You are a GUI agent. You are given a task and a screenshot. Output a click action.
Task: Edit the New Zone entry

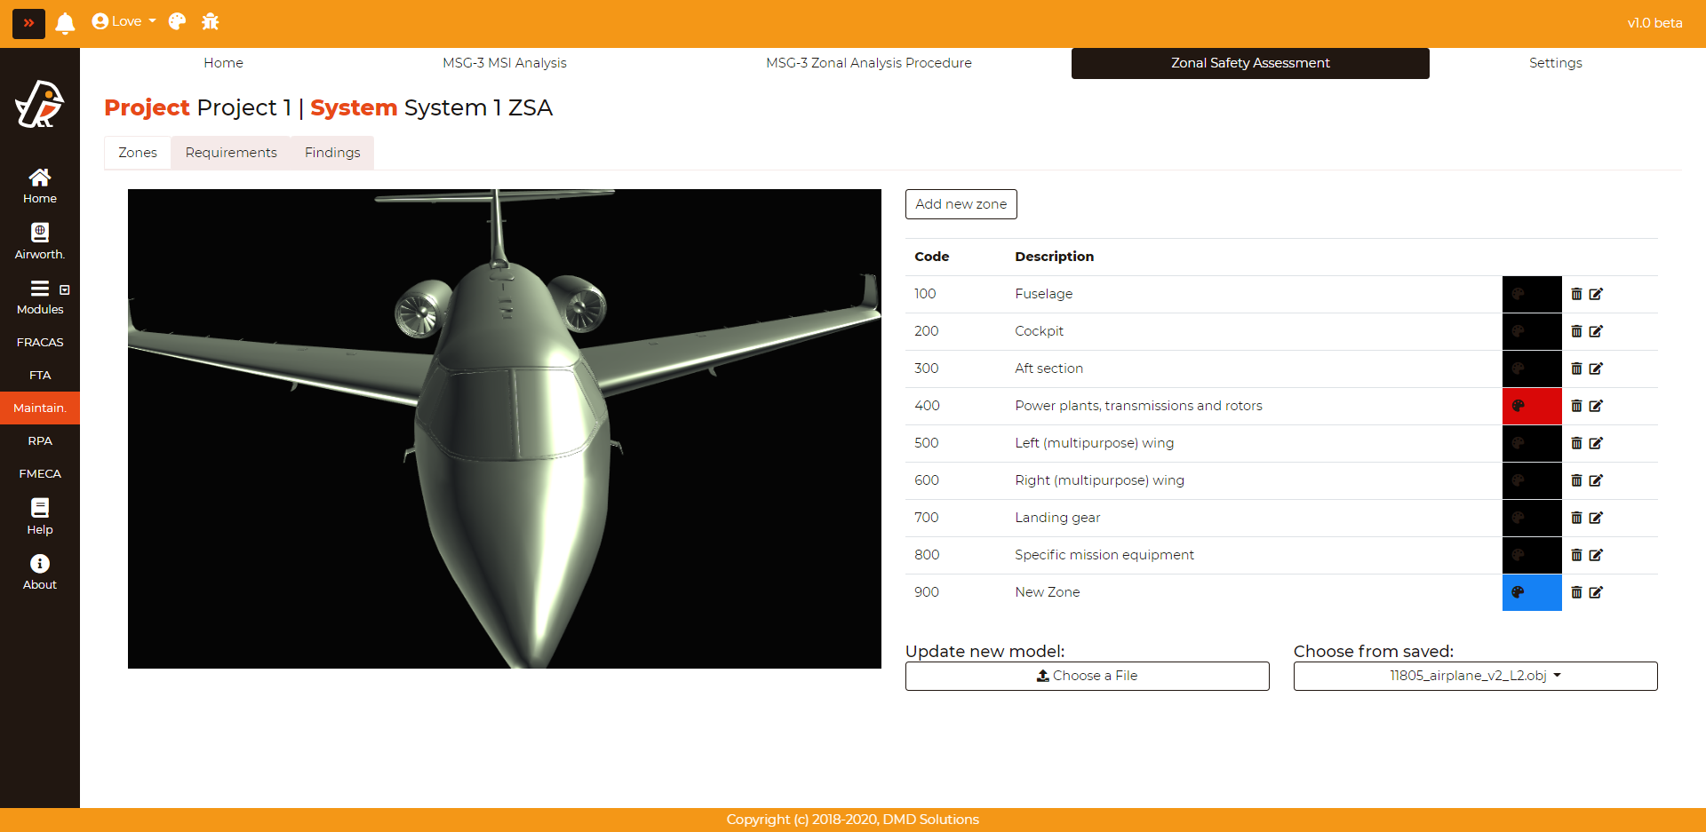[x=1596, y=592]
